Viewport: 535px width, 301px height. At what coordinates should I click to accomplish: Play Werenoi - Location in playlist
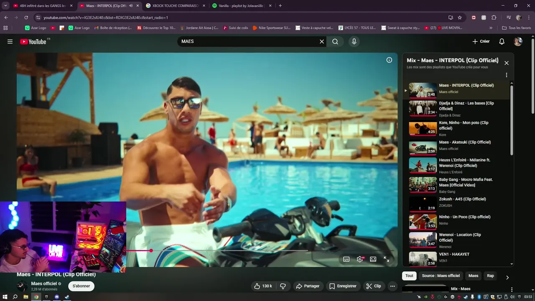(x=456, y=240)
